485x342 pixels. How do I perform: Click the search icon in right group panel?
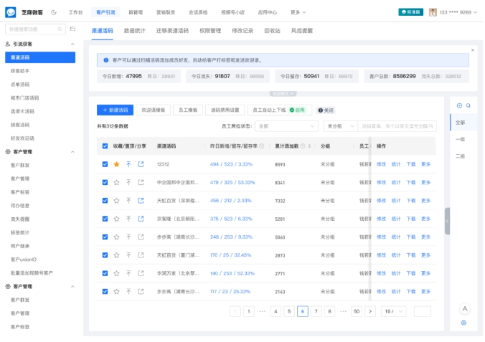[468, 105]
